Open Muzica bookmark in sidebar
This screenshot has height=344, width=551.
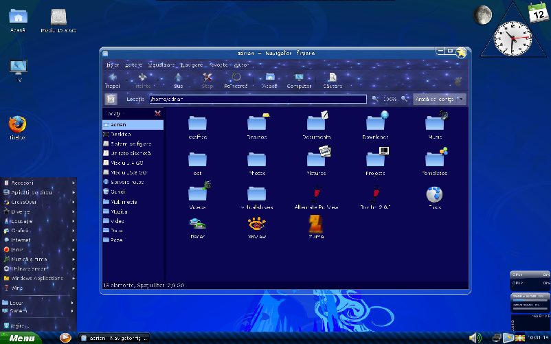pyautogui.click(x=133, y=211)
